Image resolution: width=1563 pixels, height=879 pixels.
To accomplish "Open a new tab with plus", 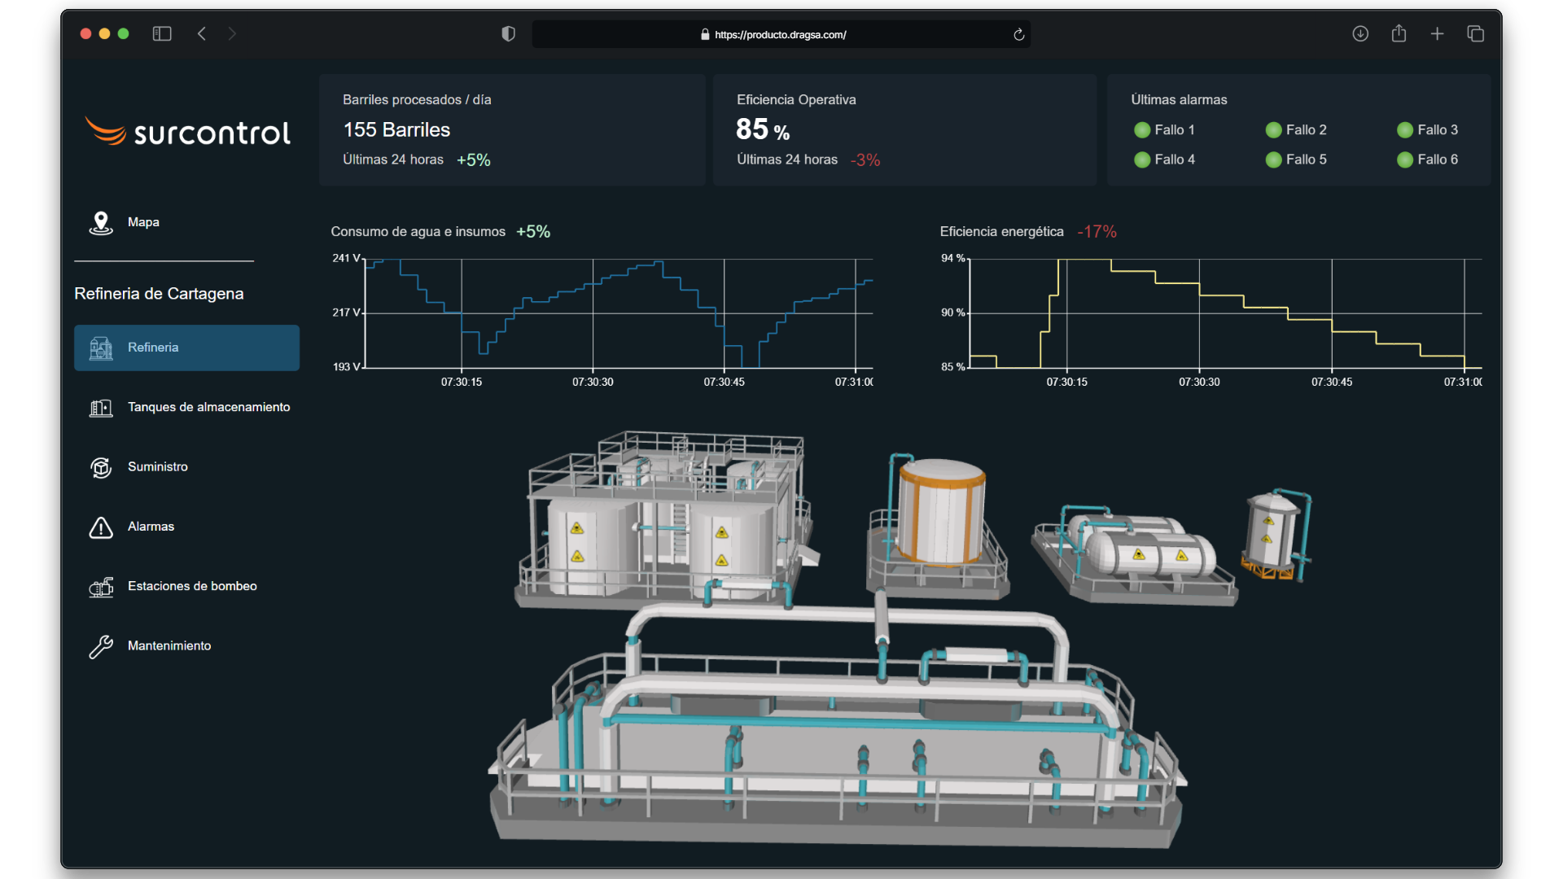I will point(1437,33).
